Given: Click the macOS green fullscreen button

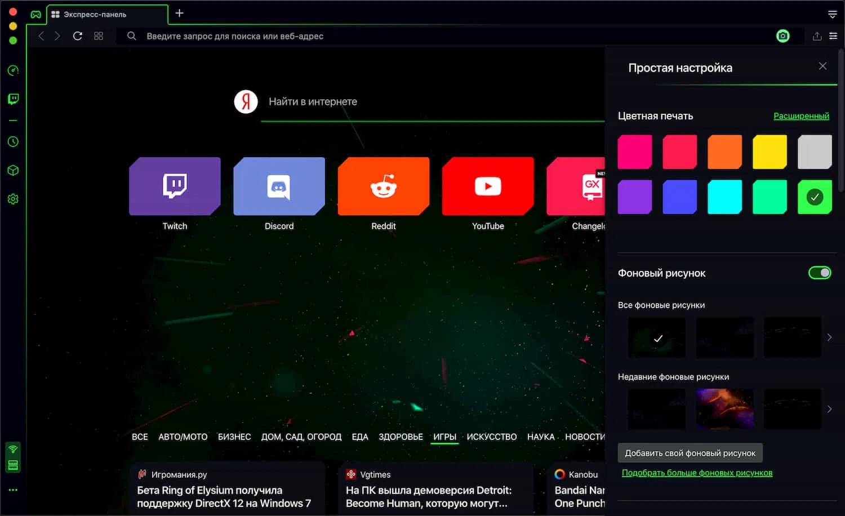Looking at the screenshot, I should [13, 41].
